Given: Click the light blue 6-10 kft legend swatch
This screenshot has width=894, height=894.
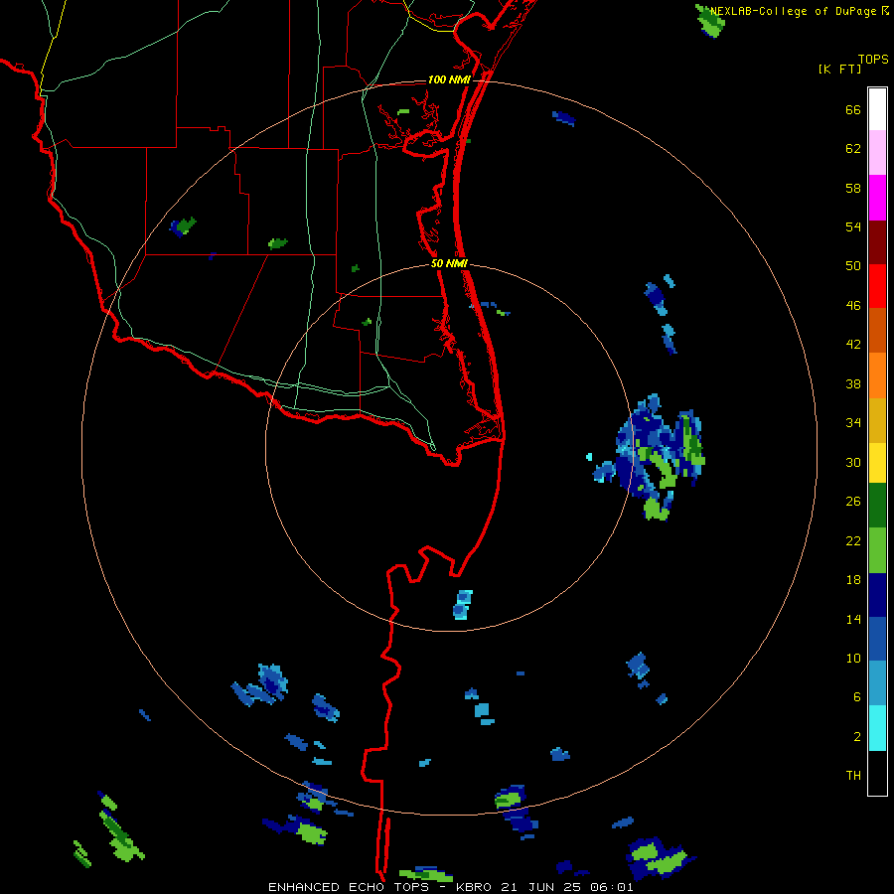Looking at the screenshot, I should pyautogui.click(x=877, y=683).
